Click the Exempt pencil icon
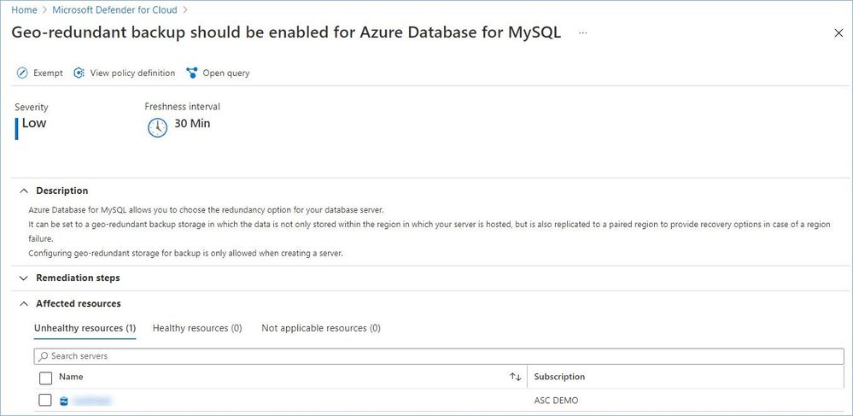The height and width of the screenshot is (416, 853). coord(22,73)
